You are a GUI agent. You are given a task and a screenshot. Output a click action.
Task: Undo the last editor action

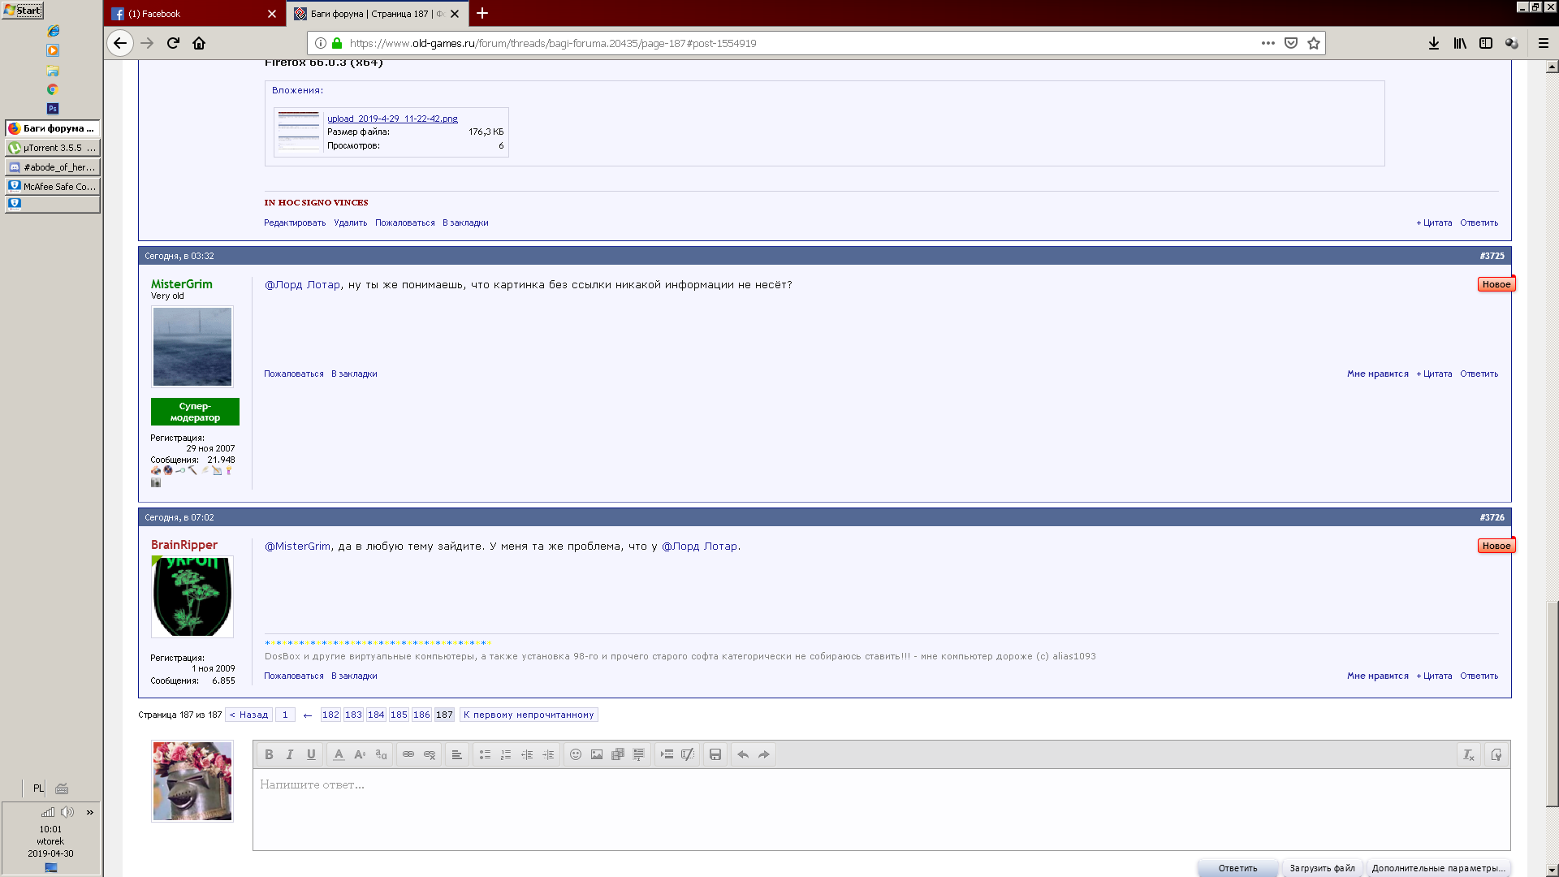pyautogui.click(x=743, y=754)
